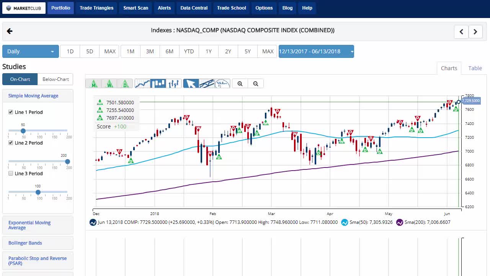
Task: Set range to 6M
Action: pyautogui.click(x=170, y=51)
